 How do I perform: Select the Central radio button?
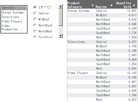tap(35, 13)
